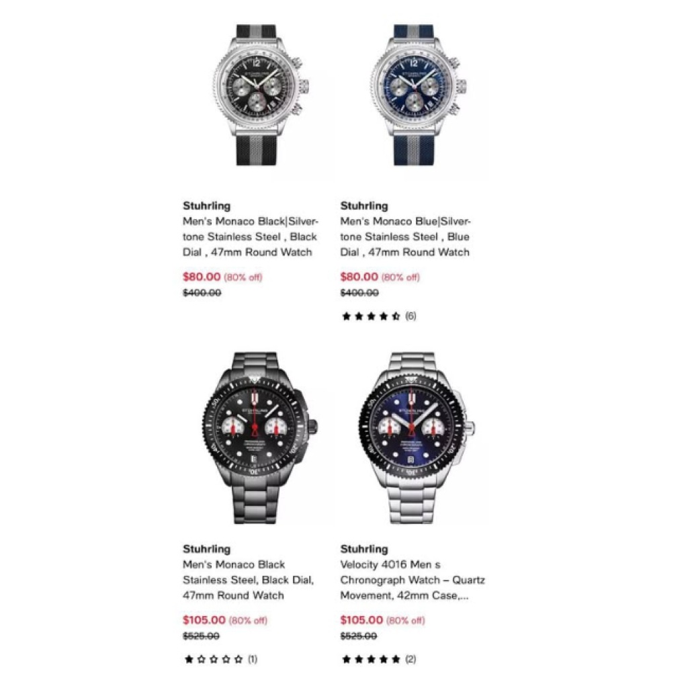Click the $105.00 price on black steel Monaco
This screenshot has width=688, height=688.
[204, 620]
